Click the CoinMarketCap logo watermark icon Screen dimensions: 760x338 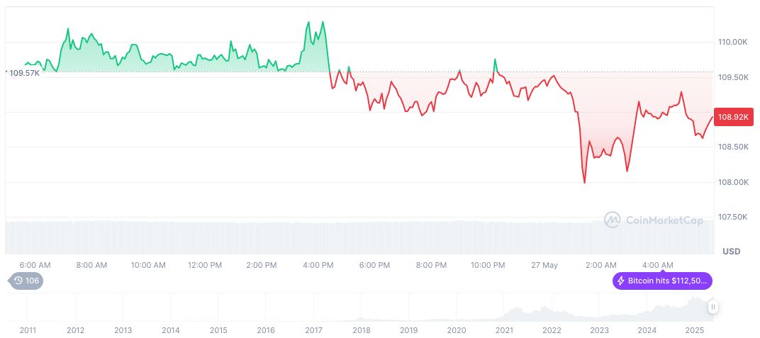click(x=612, y=220)
